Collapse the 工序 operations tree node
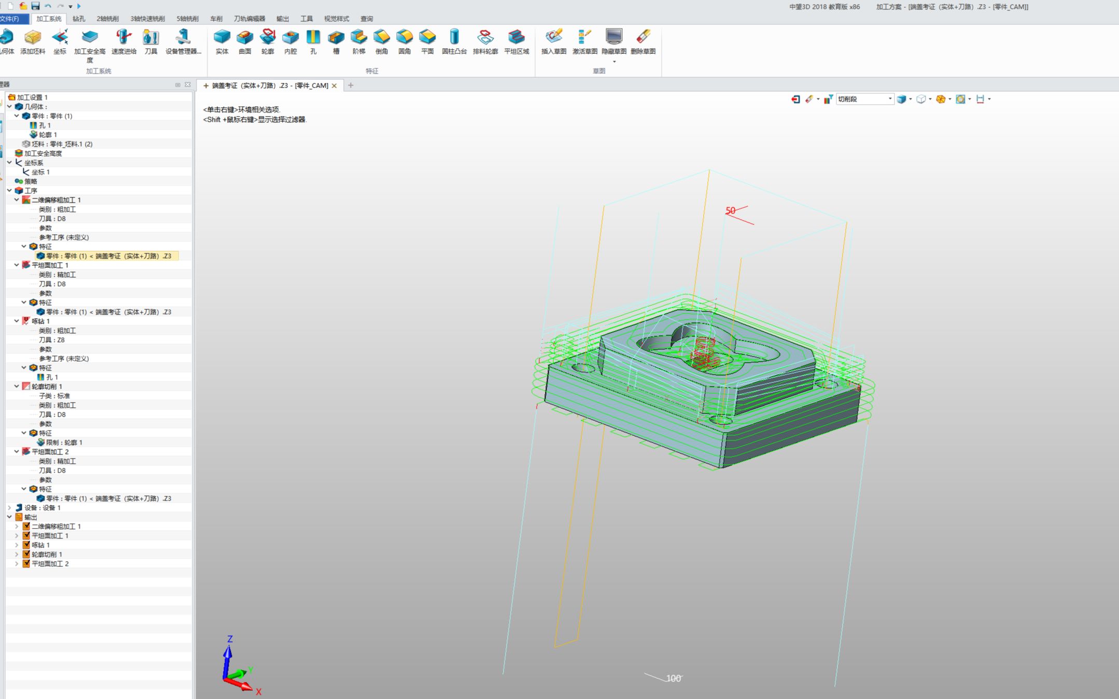Viewport: 1119px width, 699px height. coord(10,190)
